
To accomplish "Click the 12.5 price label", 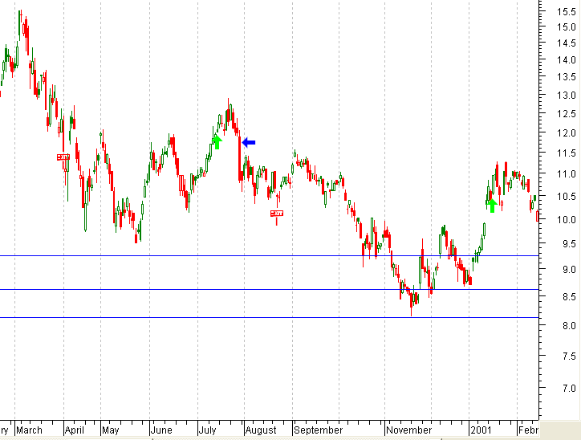I will pyautogui.click(x=567, y=114).
